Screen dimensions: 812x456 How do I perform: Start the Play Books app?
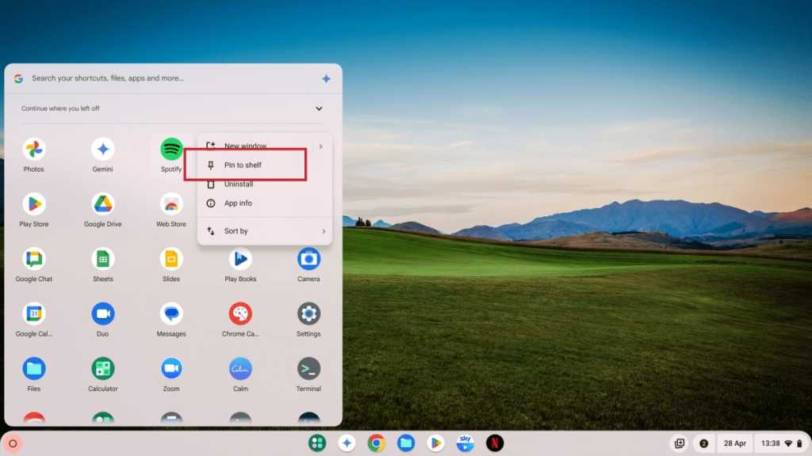[239, 260]
